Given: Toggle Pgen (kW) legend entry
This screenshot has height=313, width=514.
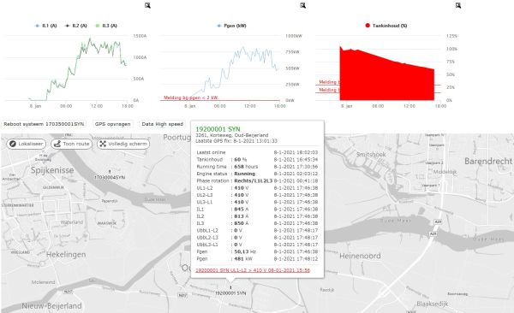Looking at the screenshot, I should (232, 26).
